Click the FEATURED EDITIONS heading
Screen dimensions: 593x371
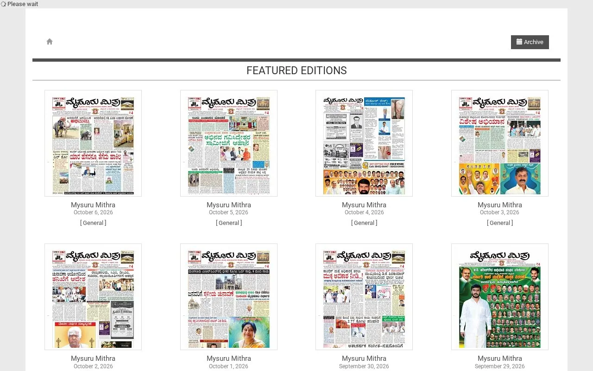click(x=296, y=70)
